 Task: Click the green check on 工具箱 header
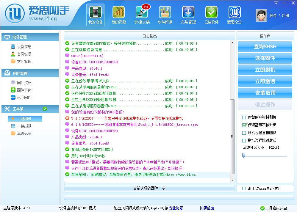tap(45, 109)
